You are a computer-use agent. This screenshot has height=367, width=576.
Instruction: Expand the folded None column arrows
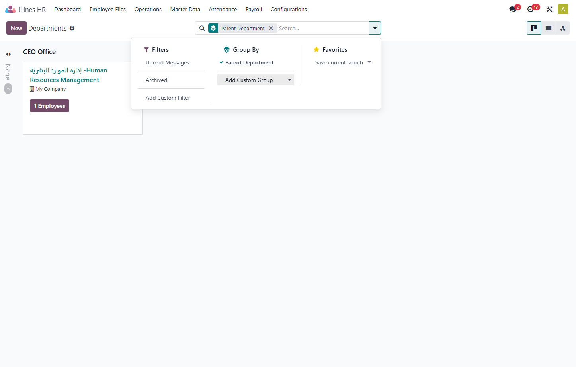[8, 54]
